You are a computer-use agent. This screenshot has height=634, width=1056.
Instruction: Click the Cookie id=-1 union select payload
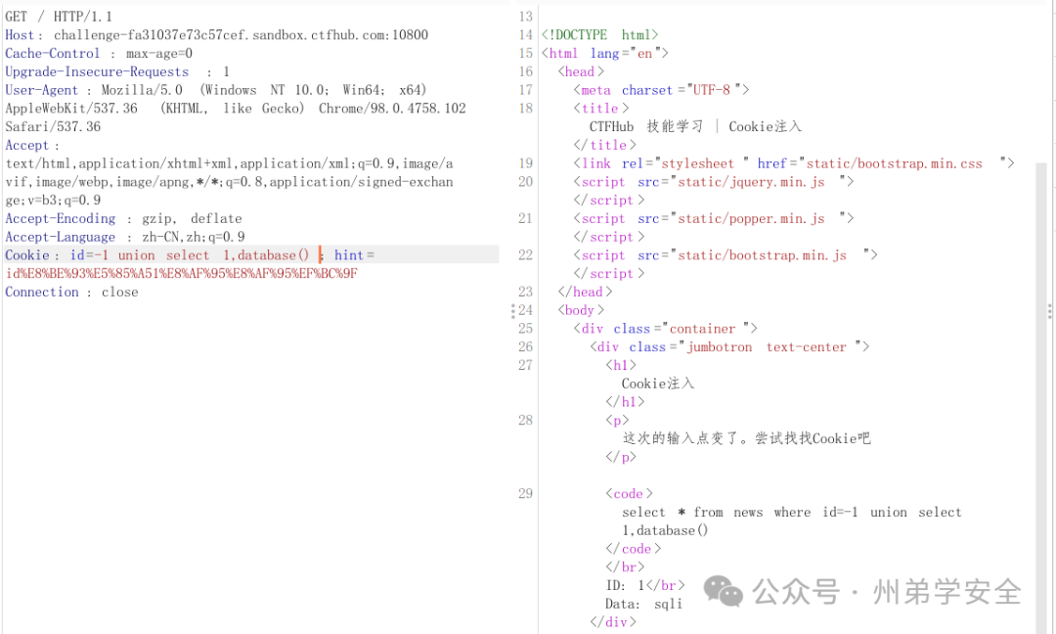(x=190, y=254)
